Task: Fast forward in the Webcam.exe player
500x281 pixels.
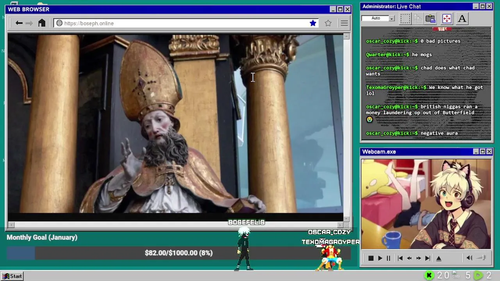Action: pyautogui.click(x=418, y=258)
